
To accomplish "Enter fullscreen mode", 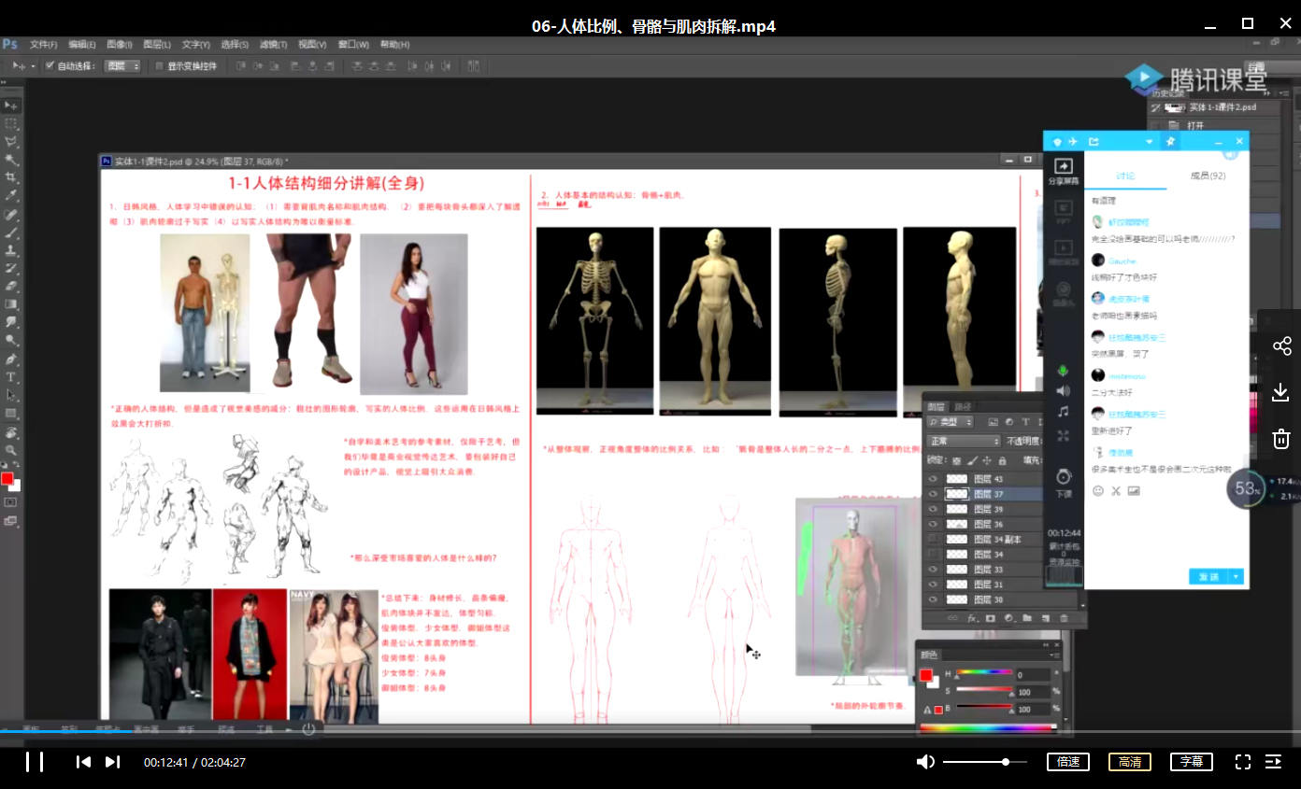I will (1242, 762).
